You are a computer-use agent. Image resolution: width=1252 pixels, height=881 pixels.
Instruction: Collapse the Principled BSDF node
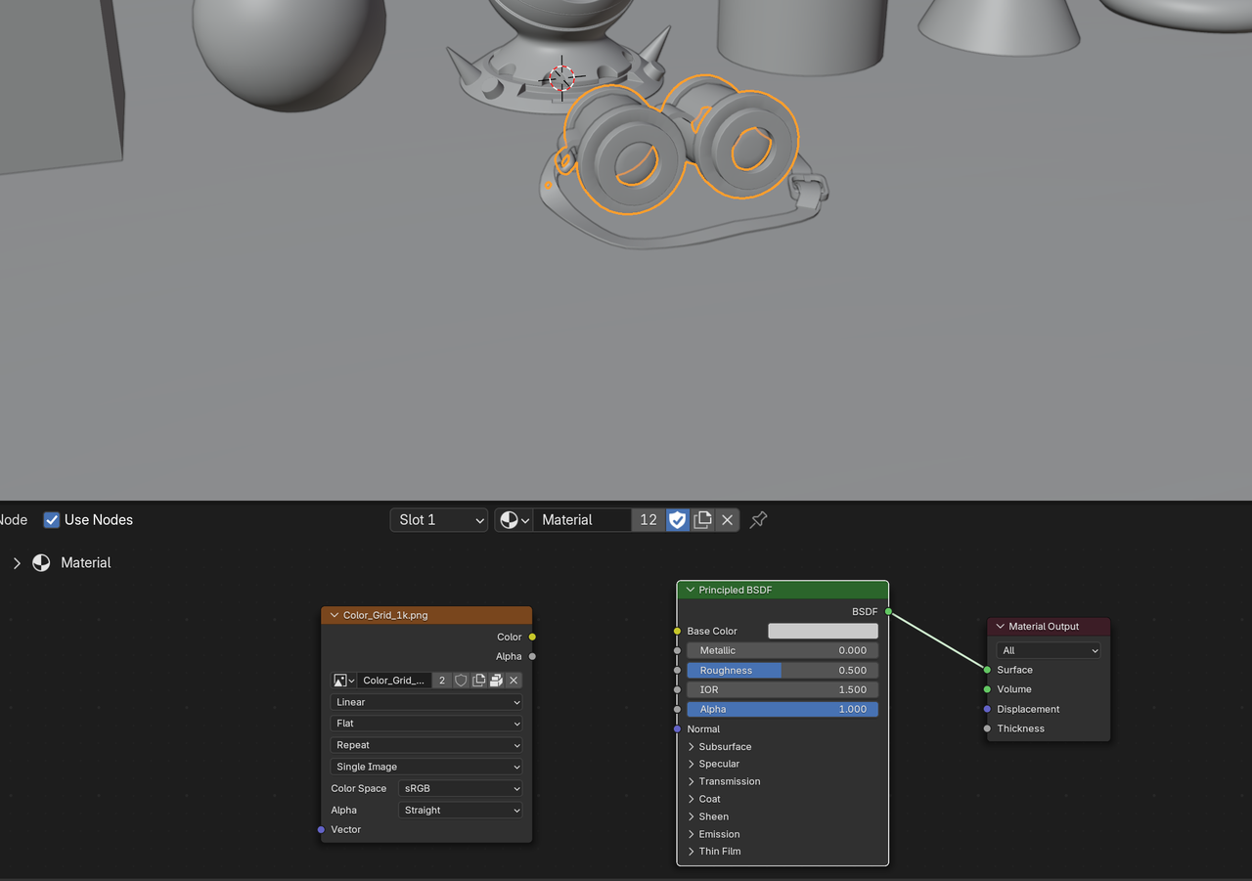pos(691,591)
